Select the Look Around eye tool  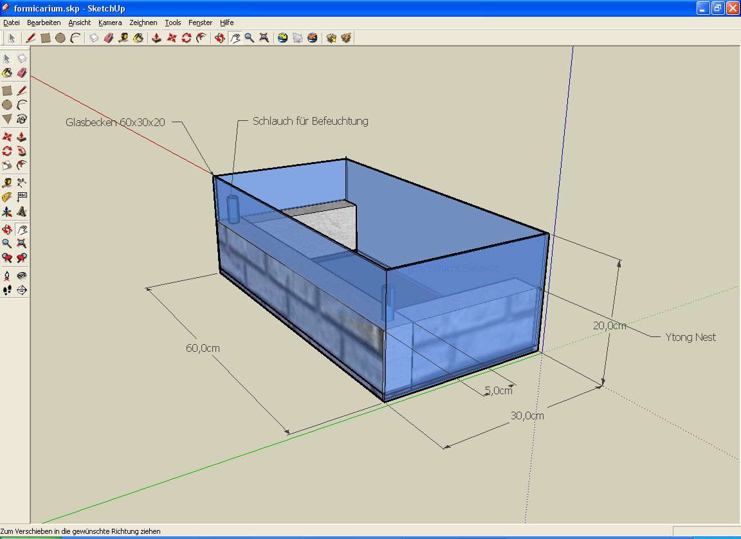(x=22, y=275)
